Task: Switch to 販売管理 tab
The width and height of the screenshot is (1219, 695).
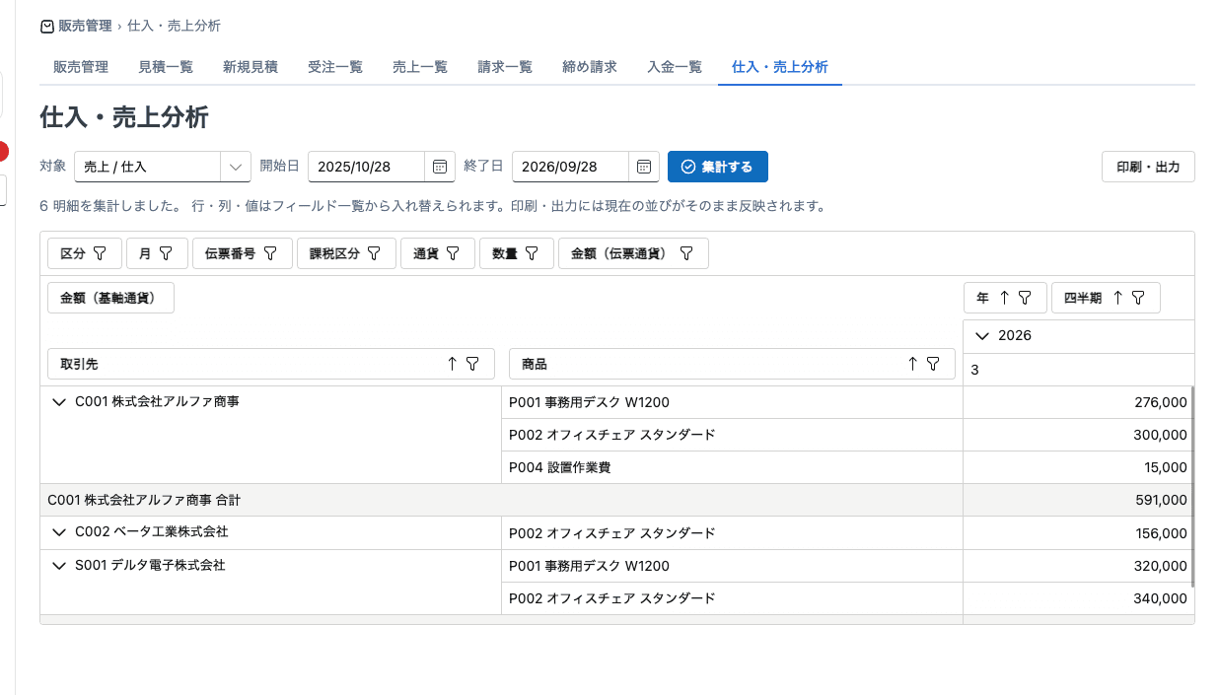Action: 81,67
